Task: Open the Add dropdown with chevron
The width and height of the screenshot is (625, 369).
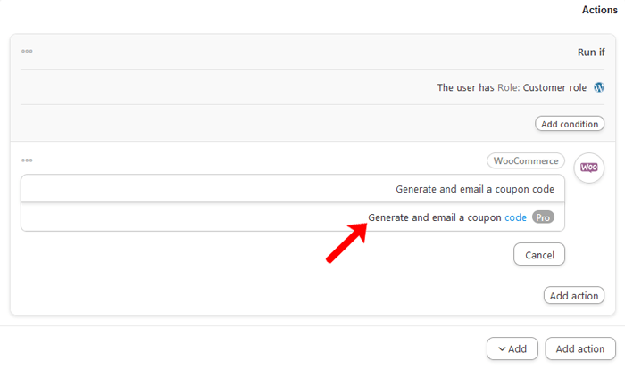Action: click(x=512, y=349)
